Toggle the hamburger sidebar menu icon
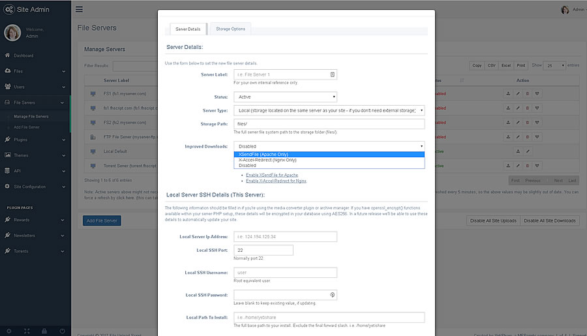The height and width of the screenshot is (336, 587). (x=79, y=9)
